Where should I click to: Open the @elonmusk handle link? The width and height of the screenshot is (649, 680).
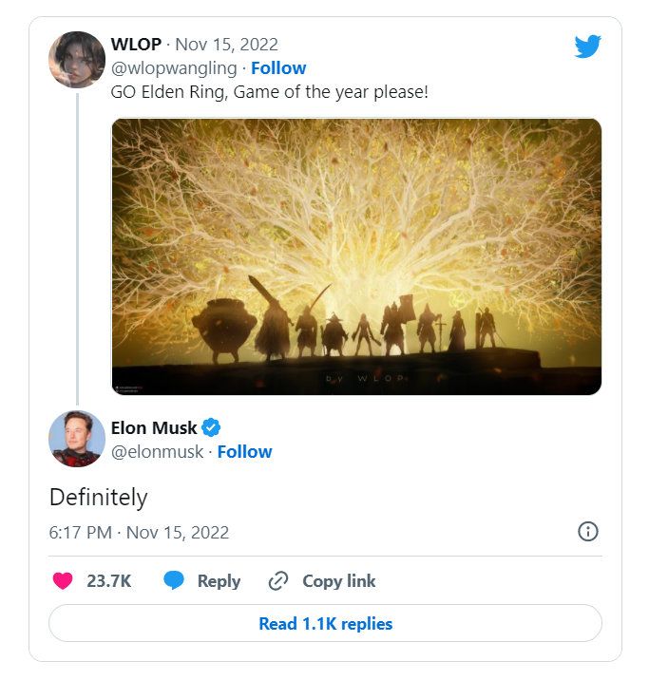158,452
